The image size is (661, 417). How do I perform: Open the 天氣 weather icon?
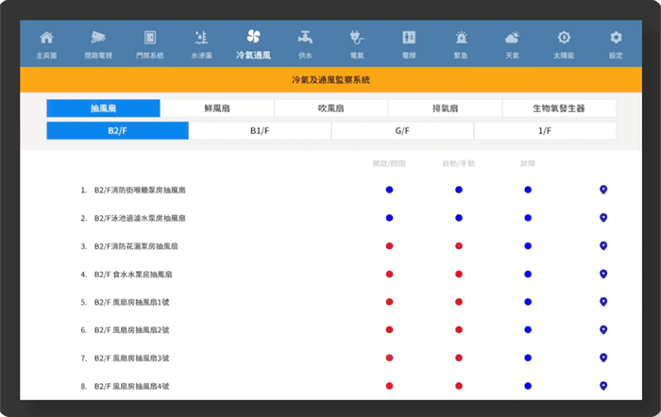point(512,39)
